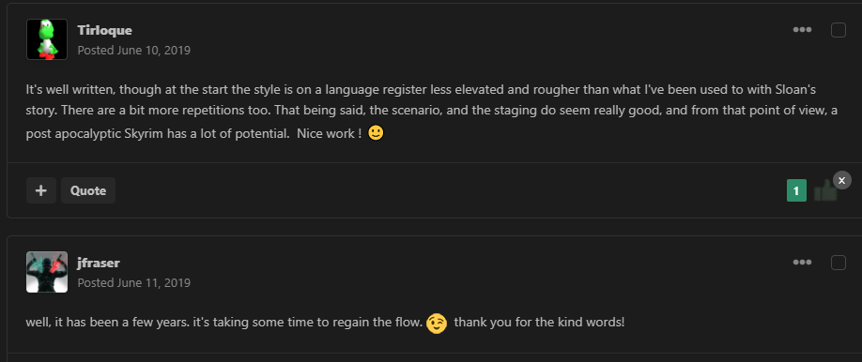The image size is (862, 362).
Task: Click the green reaction count badge
Action: 796,190
